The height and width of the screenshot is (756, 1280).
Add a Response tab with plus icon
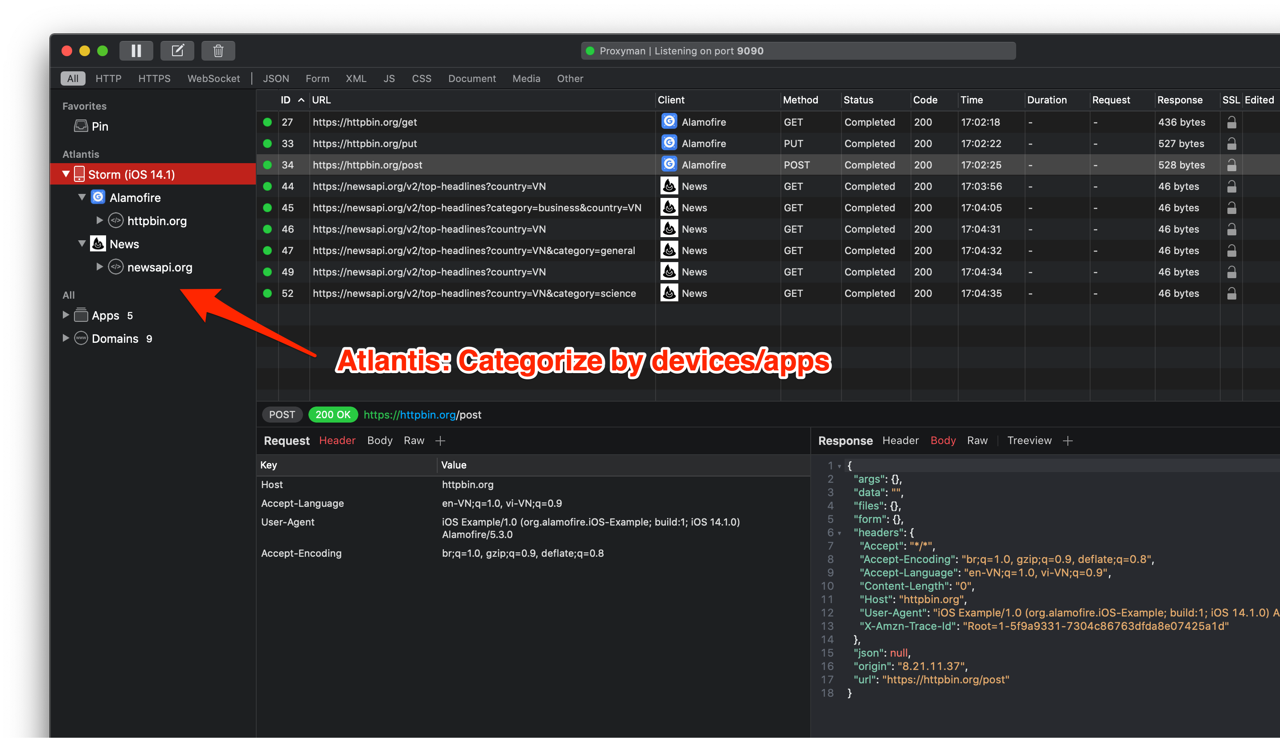1068,441
